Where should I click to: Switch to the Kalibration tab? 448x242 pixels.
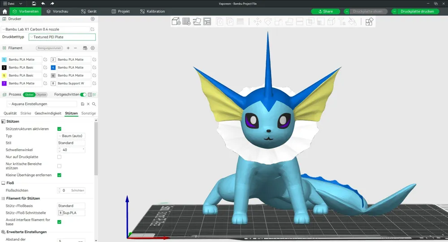point(152,12)
